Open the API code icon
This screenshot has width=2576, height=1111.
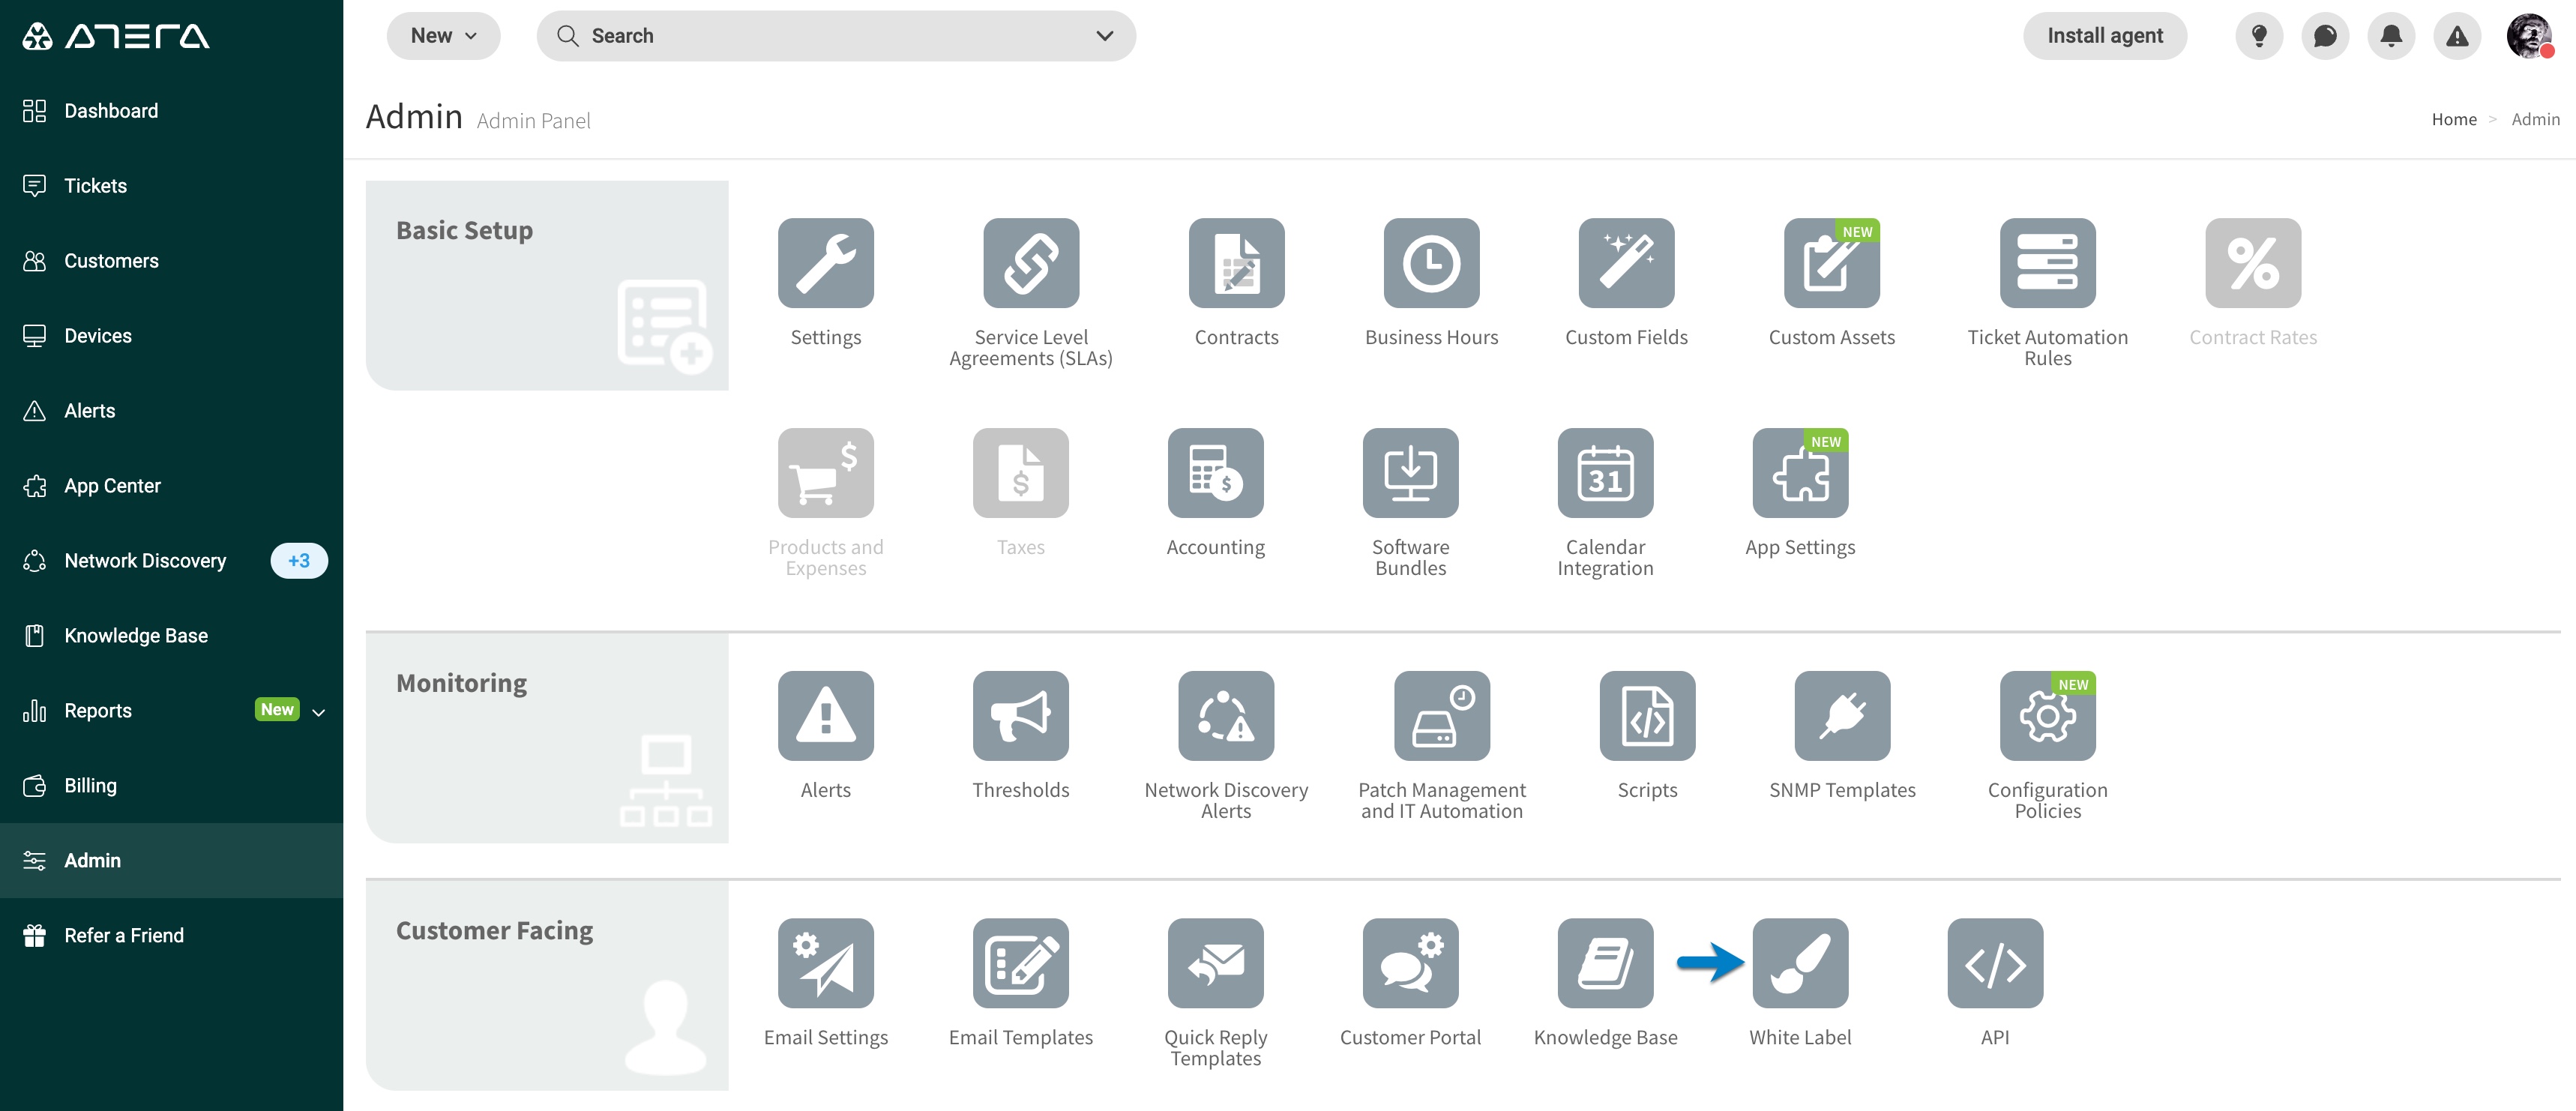click(x=1995, y=963)
